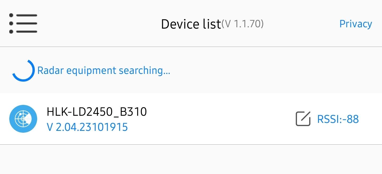Click the RSSI:-88 signal reading
The width and height of the screenshot is (382, 174).
point(338,119)
